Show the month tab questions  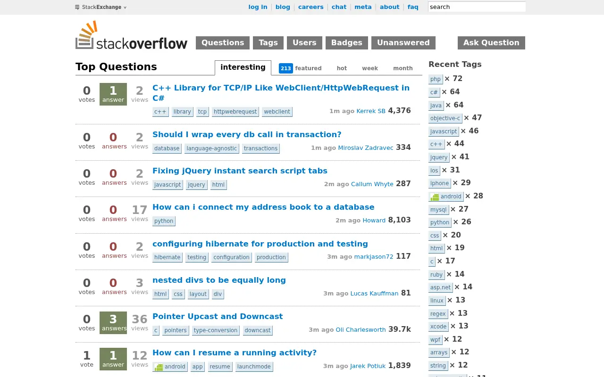(403, 68)
